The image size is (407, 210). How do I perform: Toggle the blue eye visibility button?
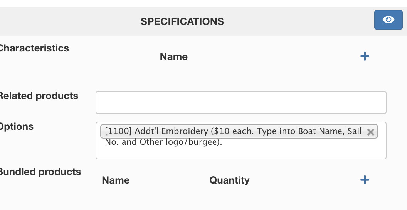pyautogui.click(x=388, y=20)
